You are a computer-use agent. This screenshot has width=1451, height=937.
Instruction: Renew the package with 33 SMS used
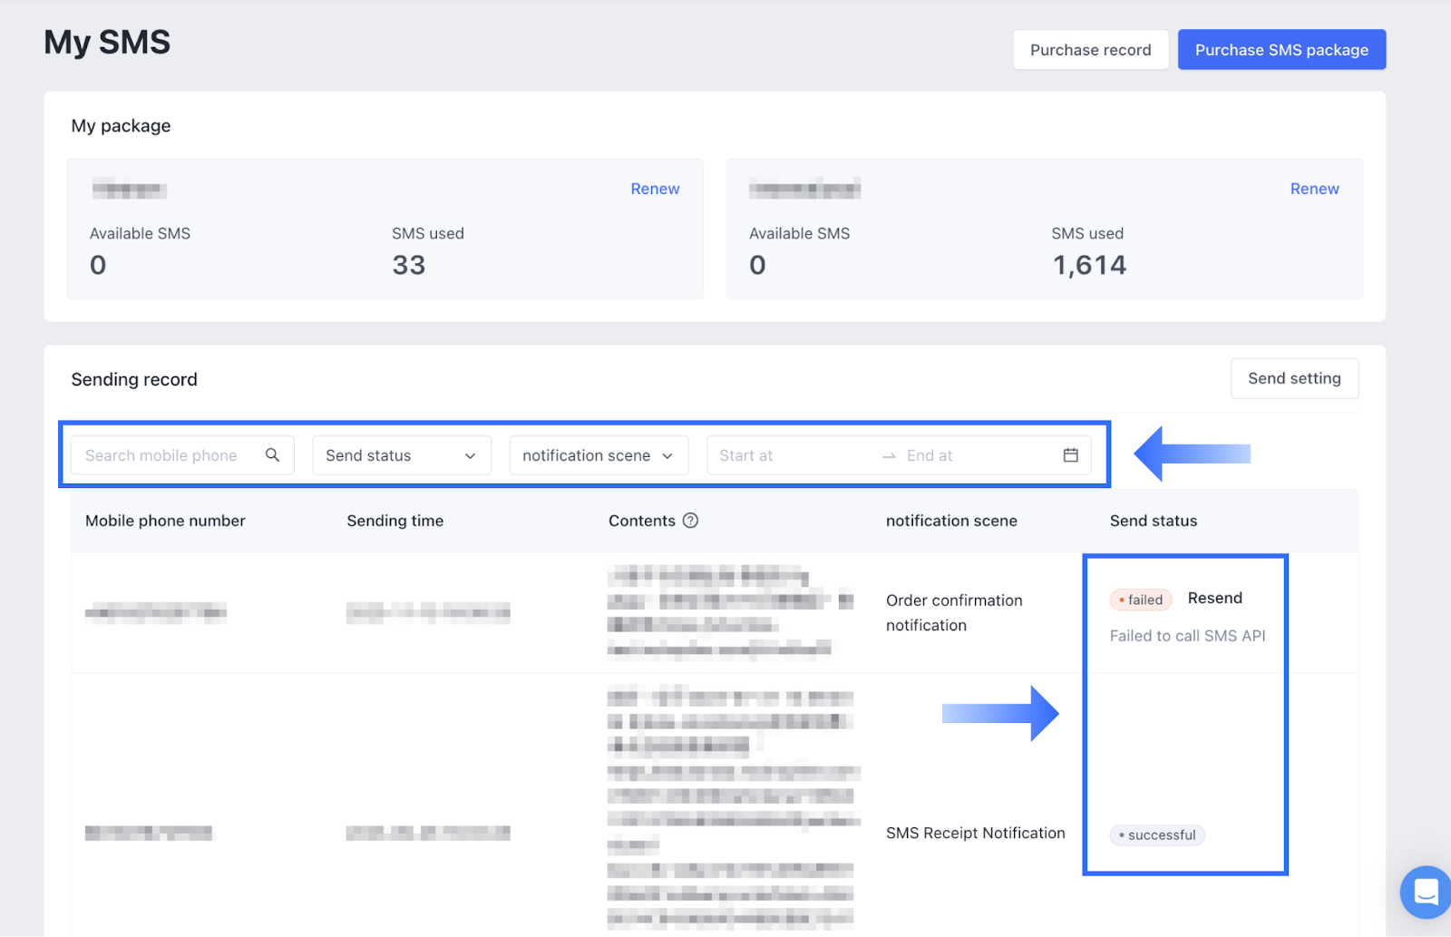[655, 189]
